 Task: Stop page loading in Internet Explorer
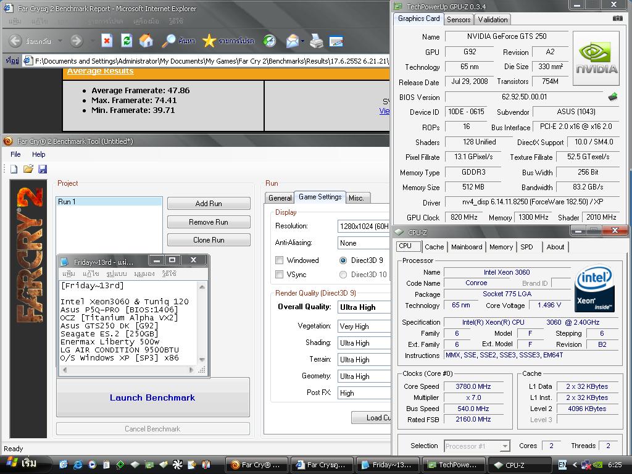(107, 41)
